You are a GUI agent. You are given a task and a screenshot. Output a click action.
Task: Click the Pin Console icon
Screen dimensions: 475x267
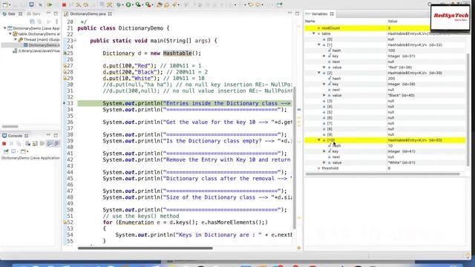tap(6, 151)
